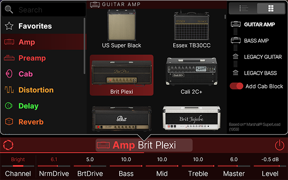The height and width of the screenshot is (180, 288).
Task: Click the Guitar Amp subcategory icon
Action: tap(236, 24)
